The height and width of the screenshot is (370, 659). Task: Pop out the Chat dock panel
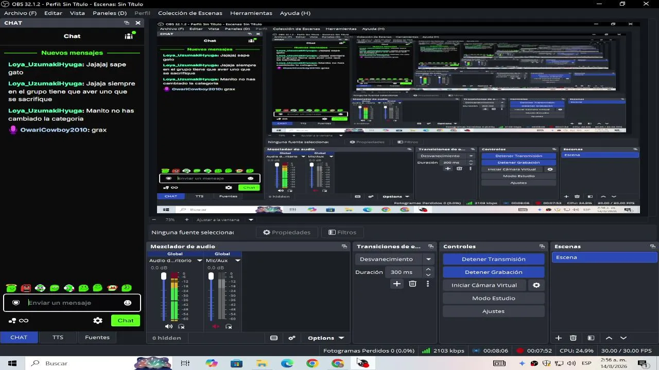pyautogui.click(x=127, y=23)
